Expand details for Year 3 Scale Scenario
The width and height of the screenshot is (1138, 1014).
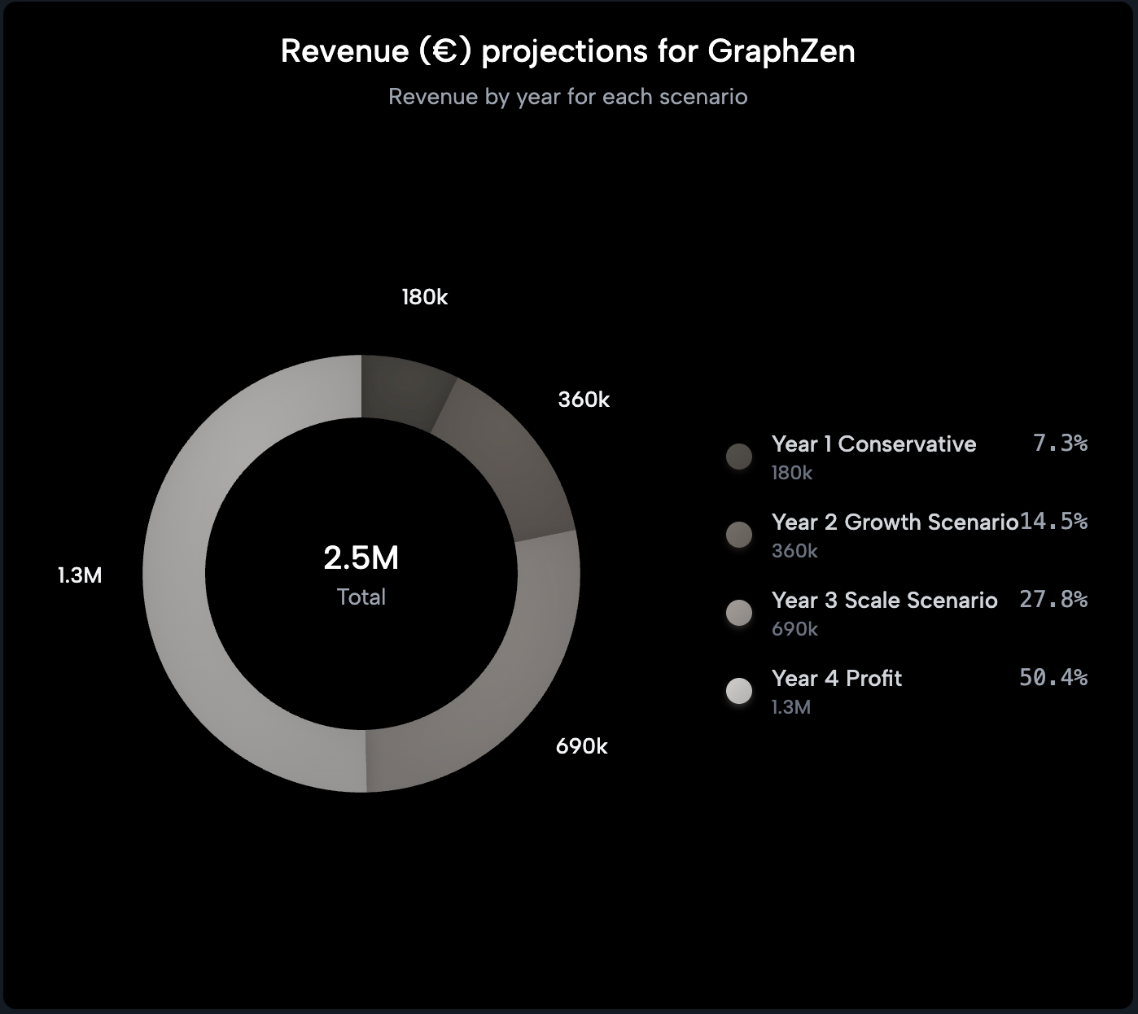point(885,601)
